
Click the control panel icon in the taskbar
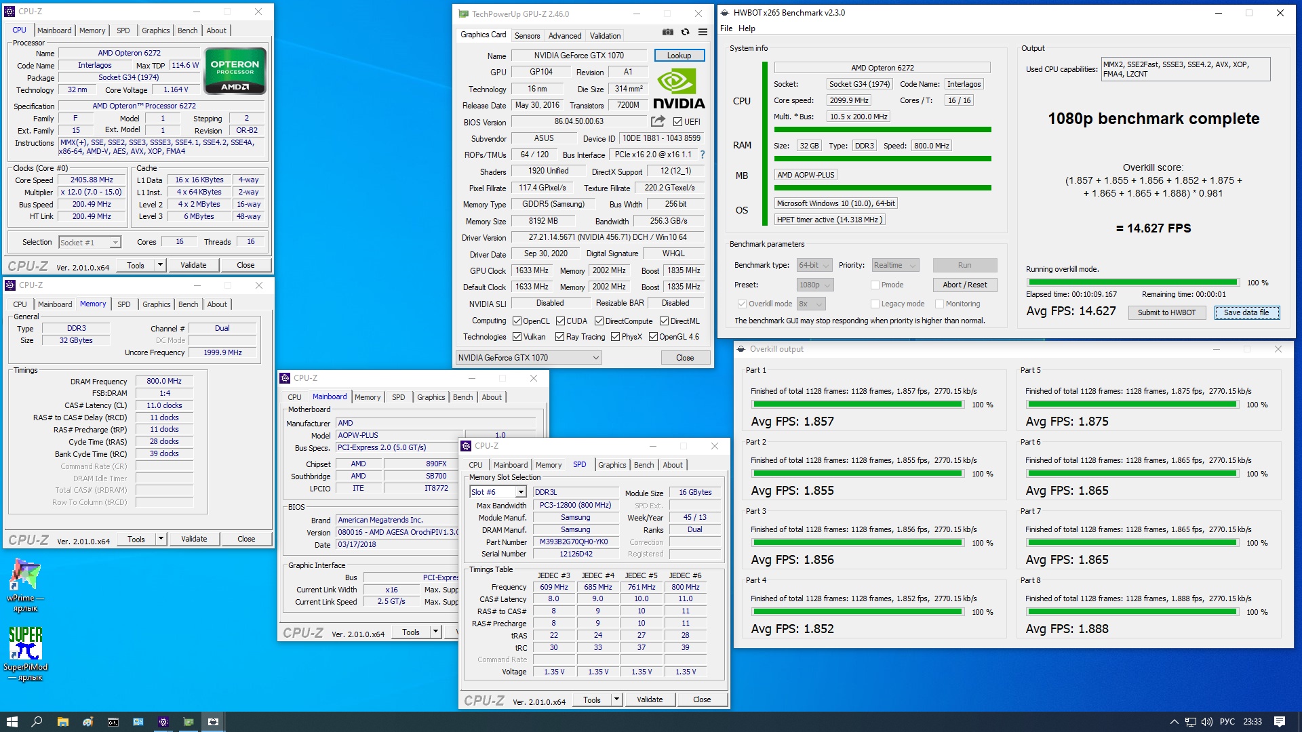[138, 722]
